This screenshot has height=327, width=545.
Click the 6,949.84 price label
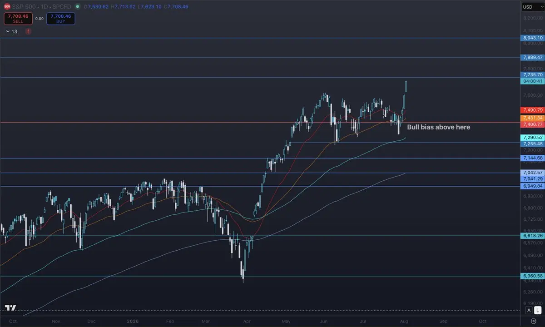[533, 186]
